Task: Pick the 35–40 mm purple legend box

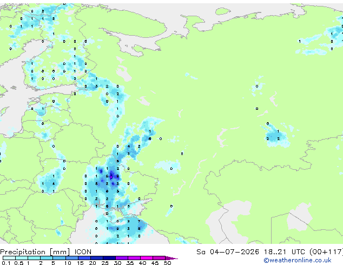Action: pos(134,258)
